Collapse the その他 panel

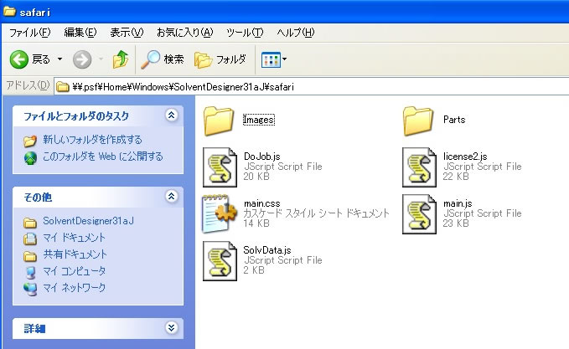pyautogui.click(x=171, y=197)
